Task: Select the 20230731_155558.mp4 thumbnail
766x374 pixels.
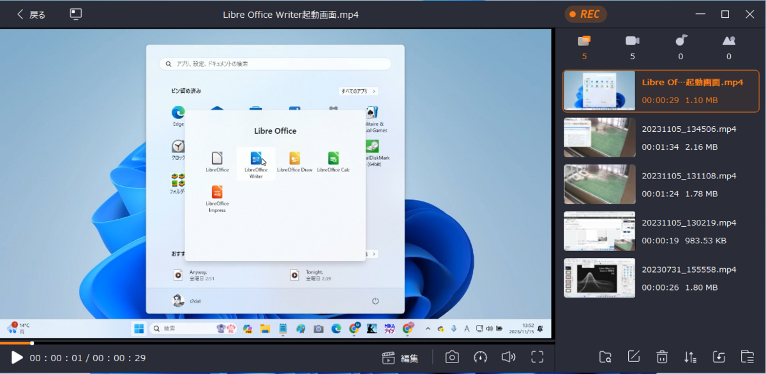Action: coord(600,278)
